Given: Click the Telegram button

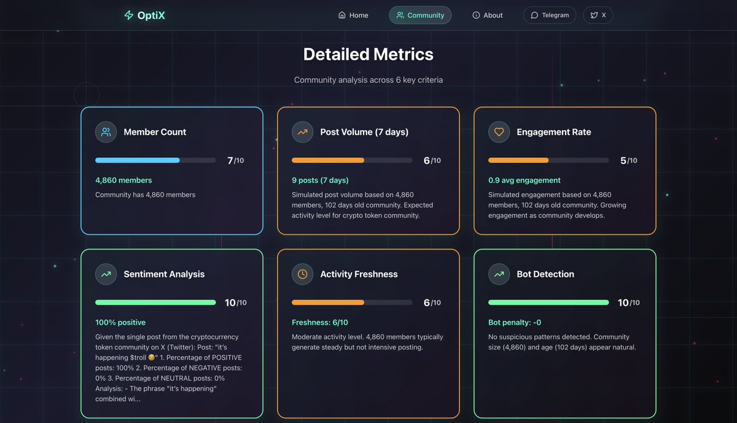Looking at the screenshot, I should (549, 15).
